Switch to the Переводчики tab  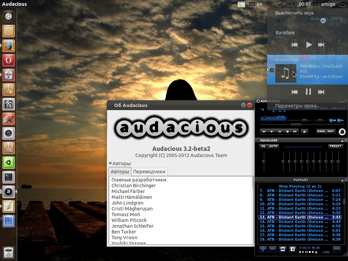(x=149, y=172)
